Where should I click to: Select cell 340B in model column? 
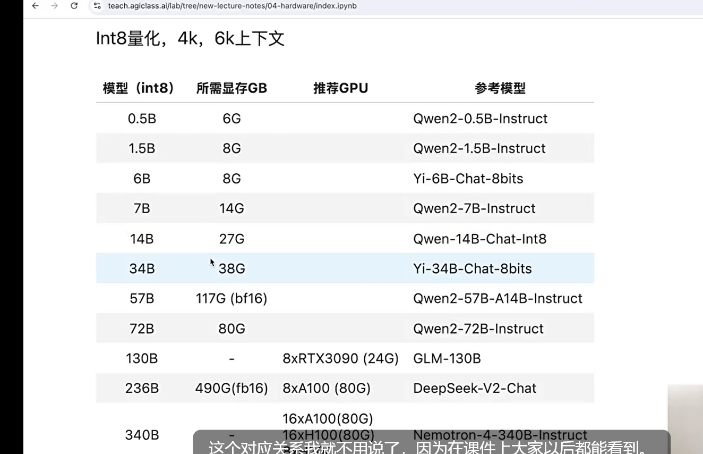[x=142, y=435]
